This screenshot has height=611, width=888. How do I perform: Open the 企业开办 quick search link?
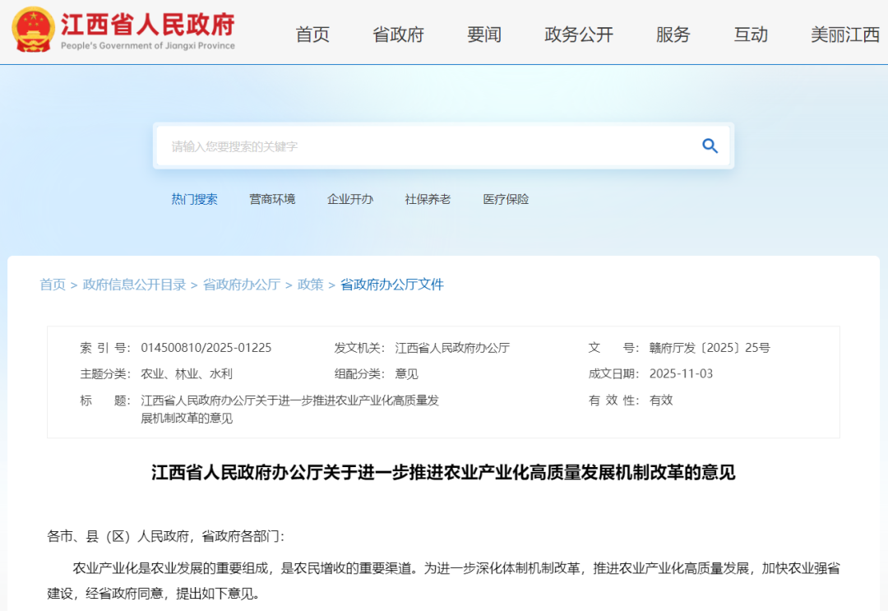point(349,198)
